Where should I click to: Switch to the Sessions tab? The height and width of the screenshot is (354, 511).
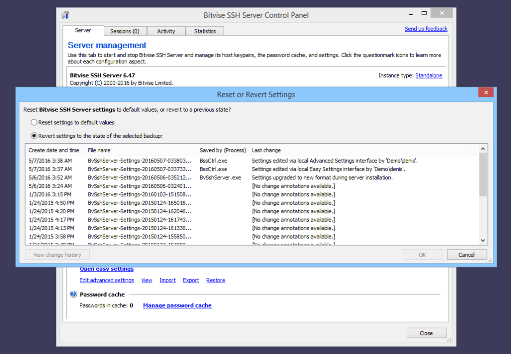(125, 31)
